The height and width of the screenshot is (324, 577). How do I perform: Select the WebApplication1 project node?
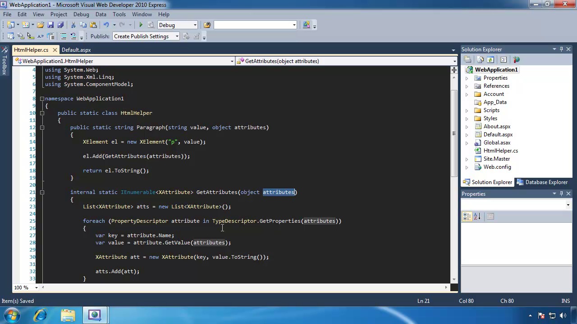click(x=496, y=70)
